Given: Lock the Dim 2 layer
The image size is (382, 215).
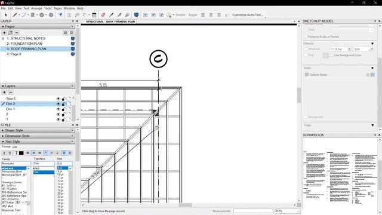Looking at the screenshot, I should (63, 104).
